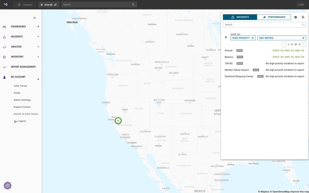309x193 pixels.
Task: Open Feeds link
Action: pyautogui.click(x=17, y=93)
